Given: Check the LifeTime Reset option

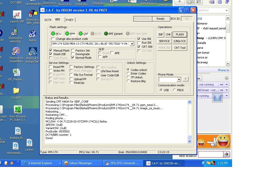Looking at the screenshot, I should pos(98,71).
